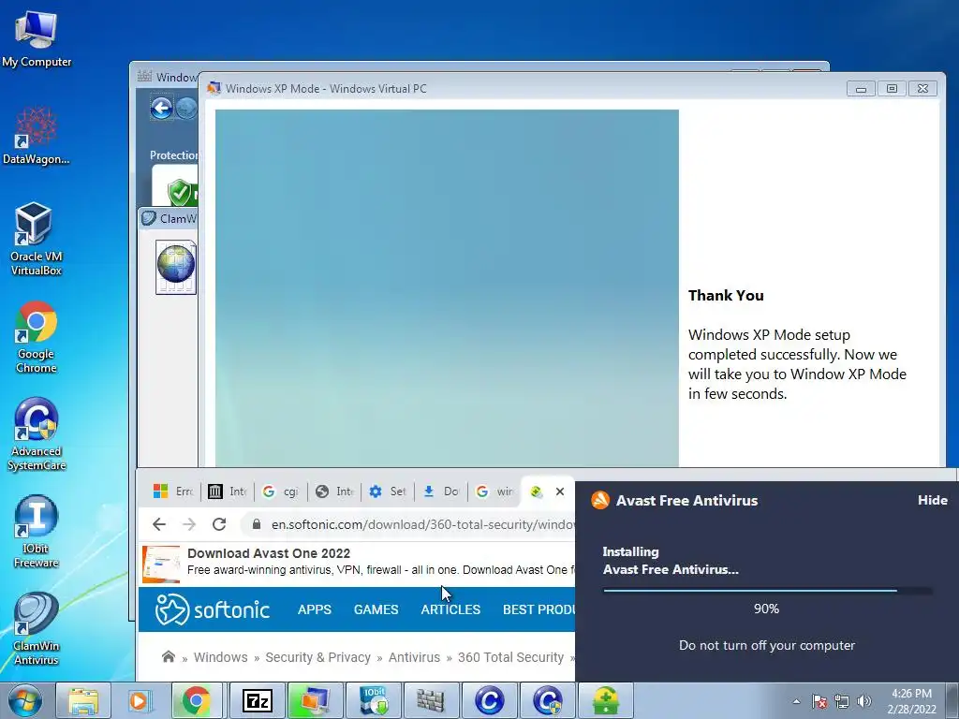The width and height of the screenshot is (959, 719).
Task: Open the green 360 Security taskbar icon
Action: coord(606,700)
